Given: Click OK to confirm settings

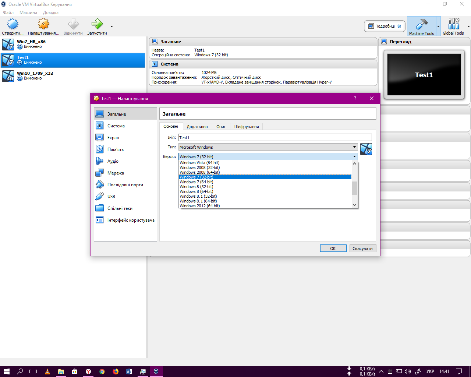Looking at the screenshot, I should pyautogui.click(x=333, y=249).
